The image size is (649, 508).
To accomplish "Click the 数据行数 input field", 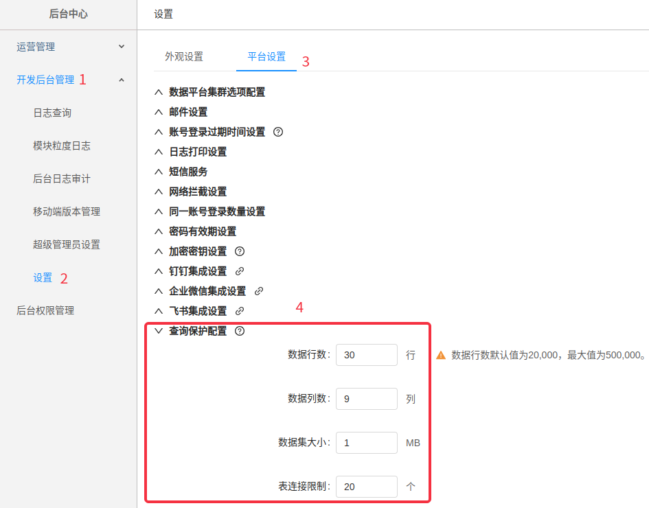I will coord(366,355).
